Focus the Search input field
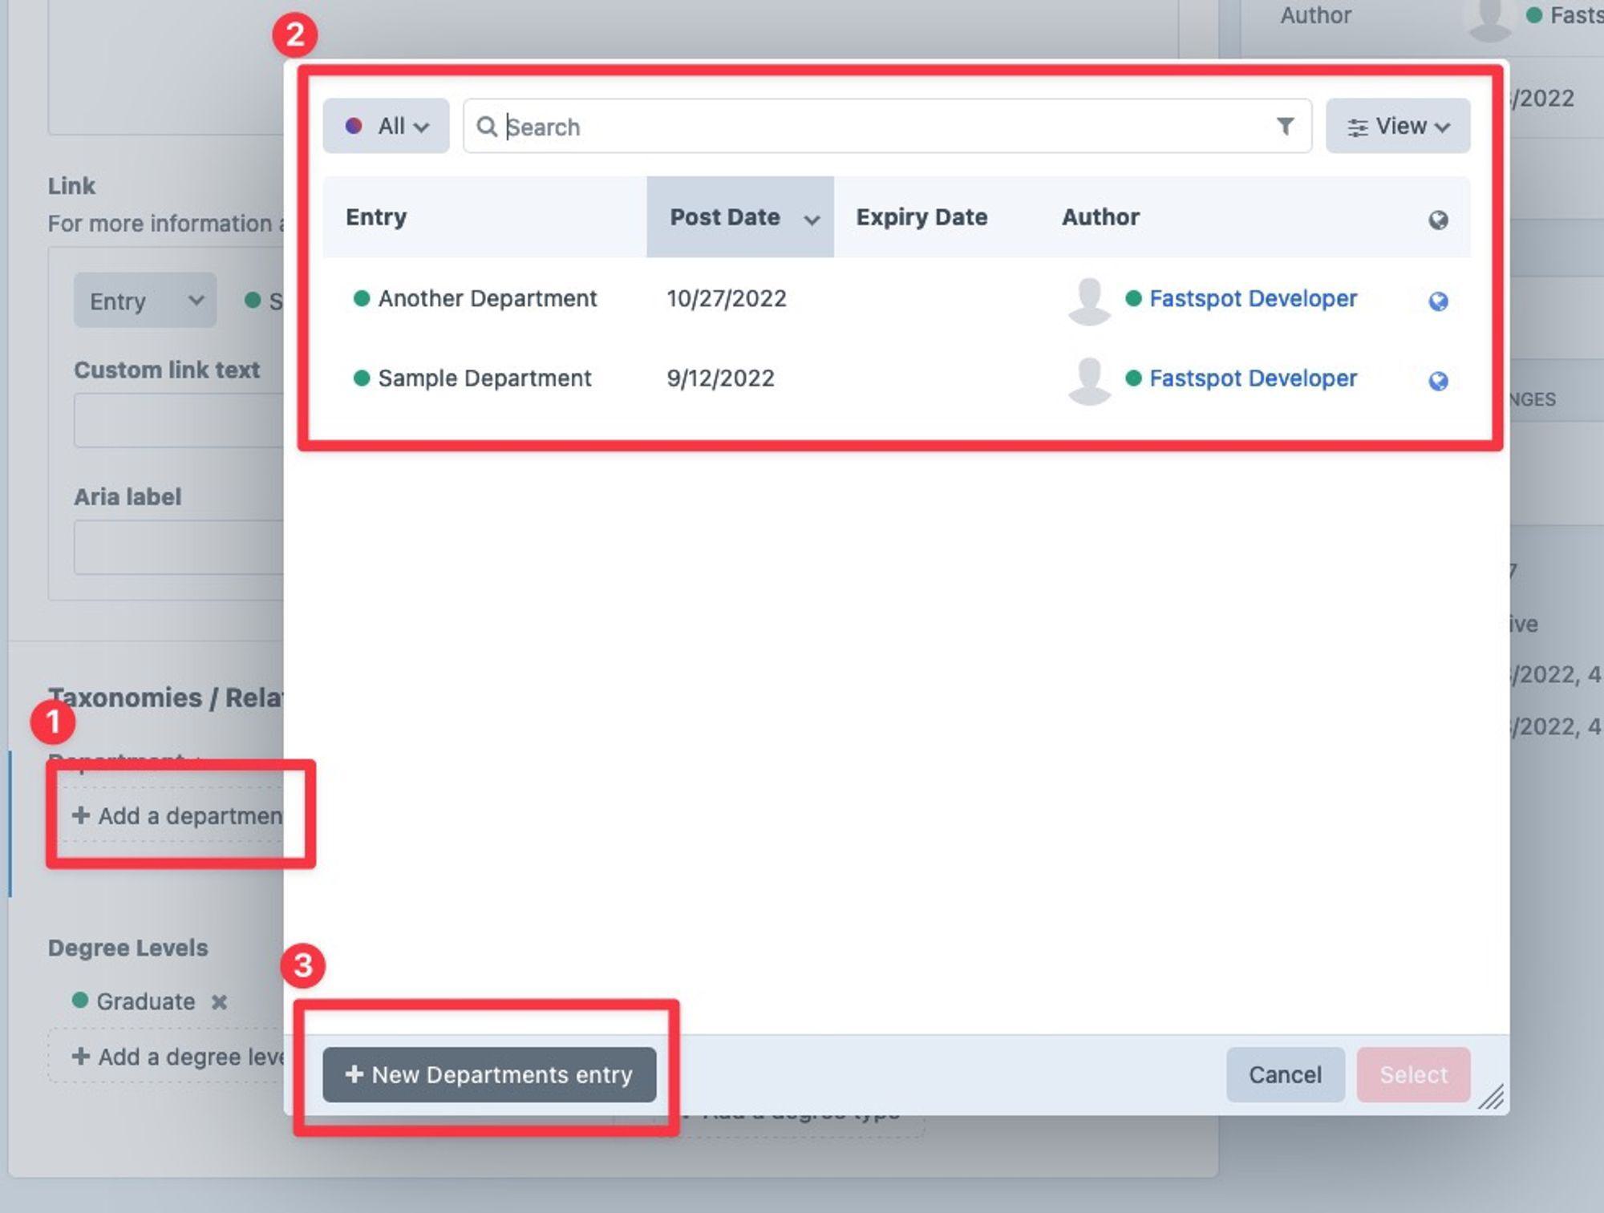 [882, 127]
